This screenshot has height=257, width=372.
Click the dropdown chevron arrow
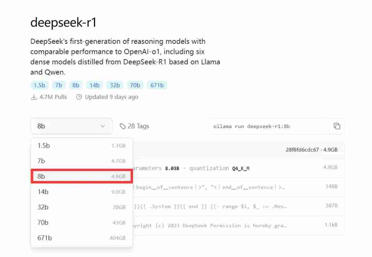pyautogui.click(x=103, y=126)
